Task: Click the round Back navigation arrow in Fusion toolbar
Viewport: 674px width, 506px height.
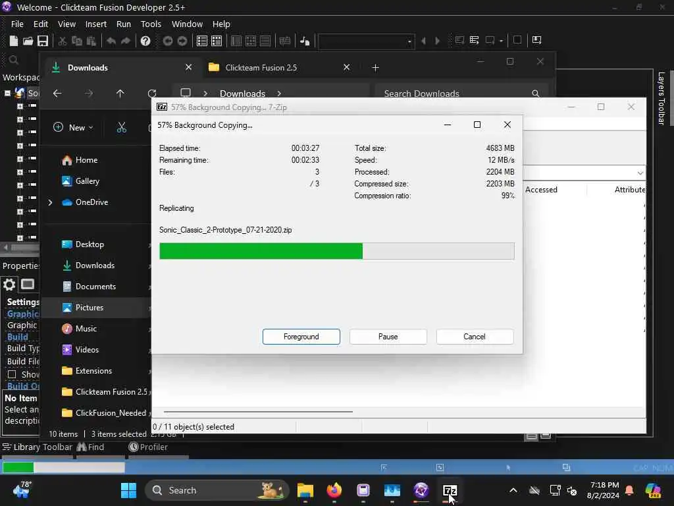Action: (x=168, y=40)
